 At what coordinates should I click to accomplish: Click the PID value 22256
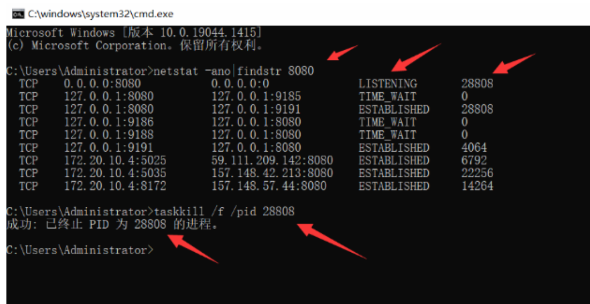[x=477, y=174]
